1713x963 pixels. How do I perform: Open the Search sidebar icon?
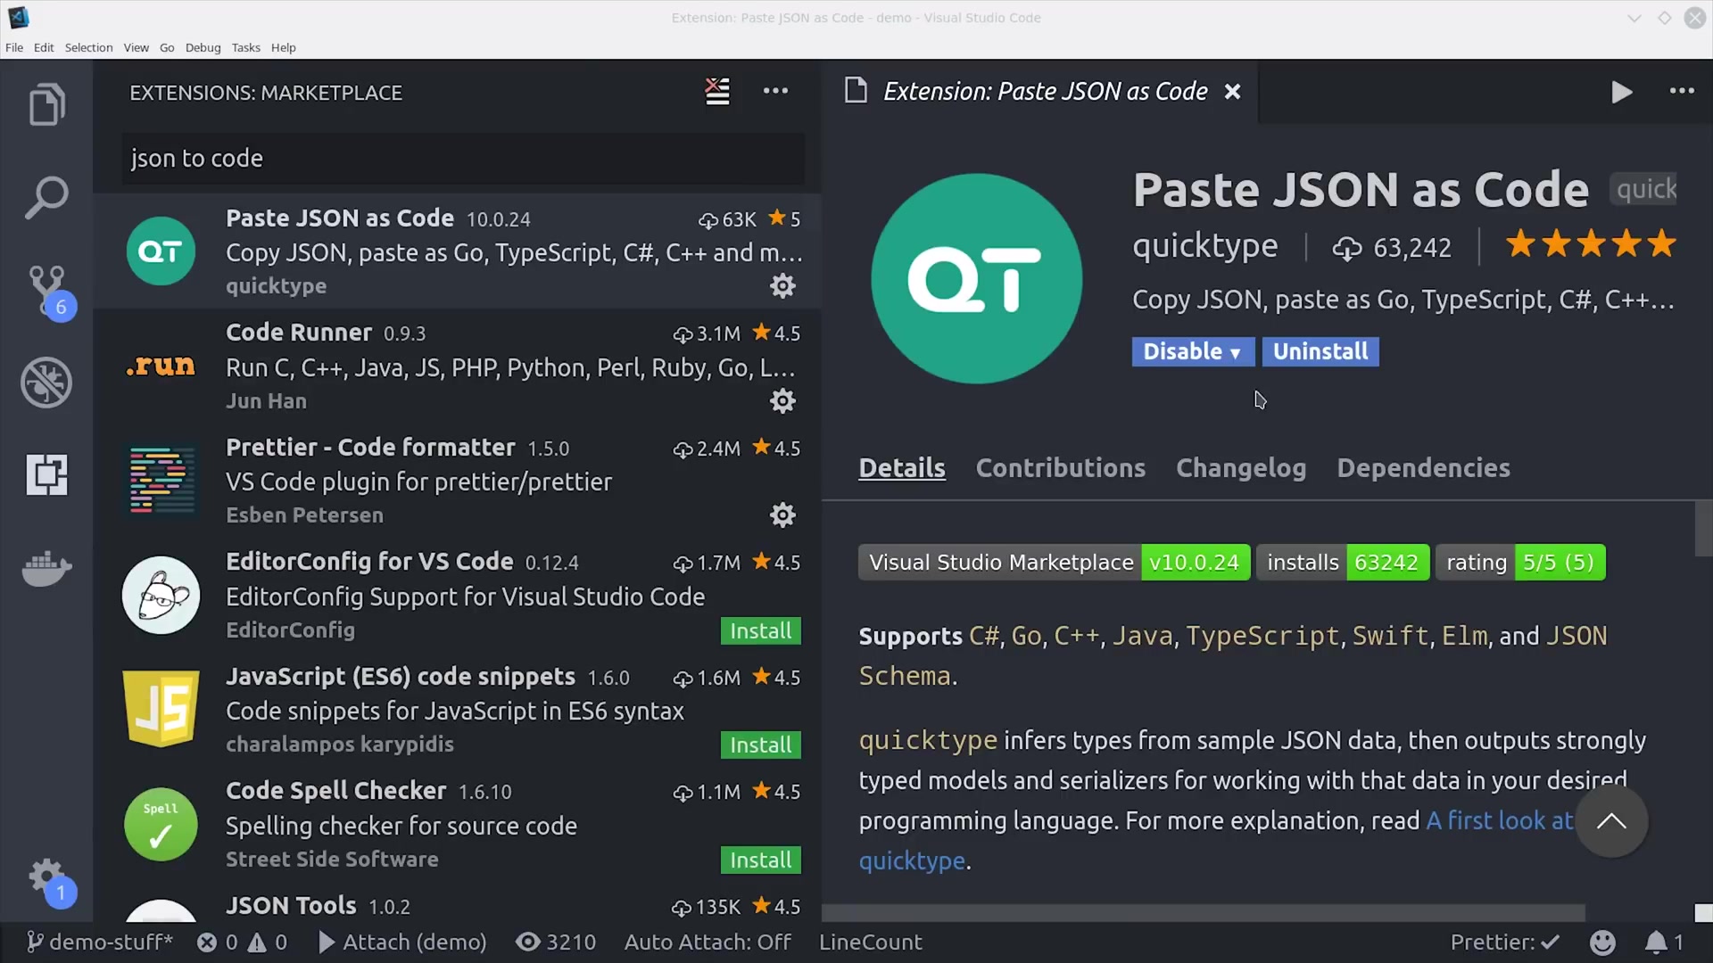point(47,196)
